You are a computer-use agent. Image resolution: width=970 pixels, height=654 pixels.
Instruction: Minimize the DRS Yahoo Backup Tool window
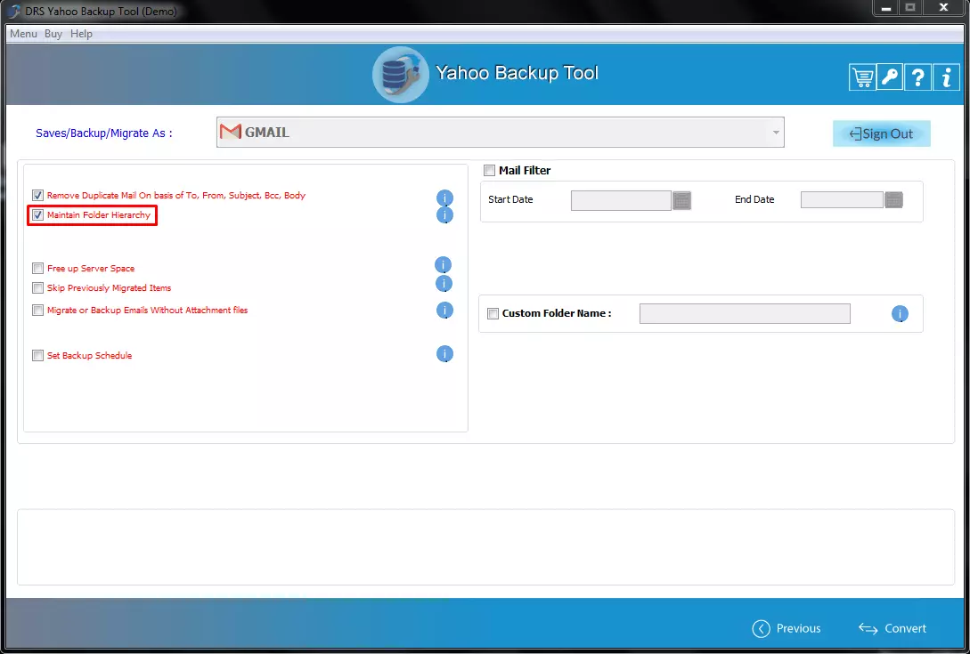point(886,8)
